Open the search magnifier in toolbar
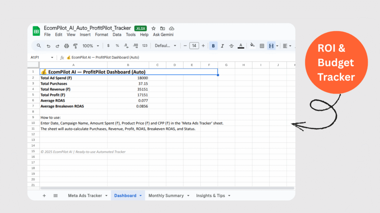380x213 pixels. [x=39, y=46]
